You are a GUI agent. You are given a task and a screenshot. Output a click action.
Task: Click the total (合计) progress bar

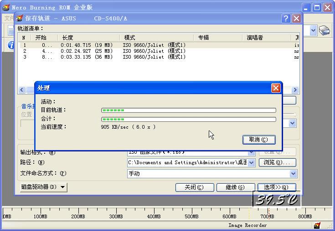point(189,119)
